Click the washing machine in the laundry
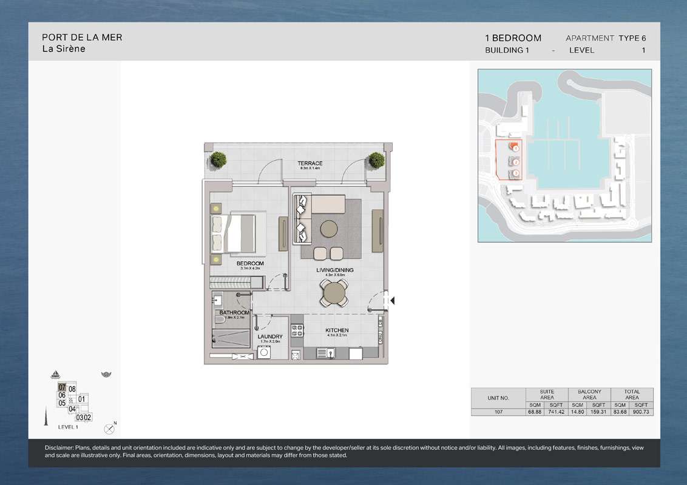This screenshot has width=687, height=485. click(265, 353)
